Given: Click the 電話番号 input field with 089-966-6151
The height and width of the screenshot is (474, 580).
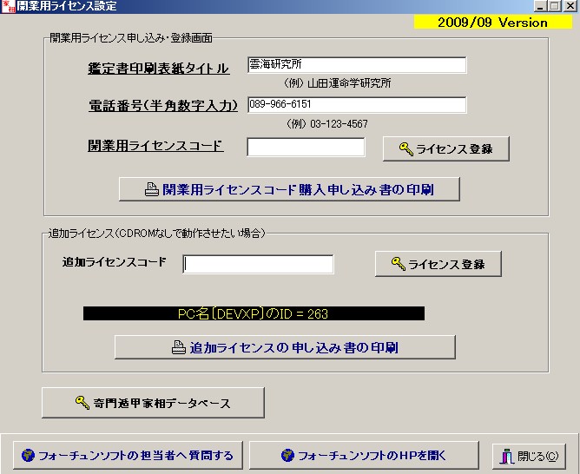Looking at the screenshot, I should click(357, 105).
